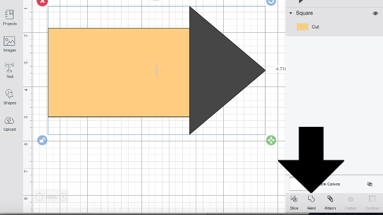The image size is (383, 215).
Task: Click the 100% zoom level
Action: coord(51,197)
